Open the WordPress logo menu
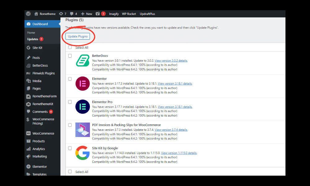Screen dimensions: 310x186 tap(28, 14)
